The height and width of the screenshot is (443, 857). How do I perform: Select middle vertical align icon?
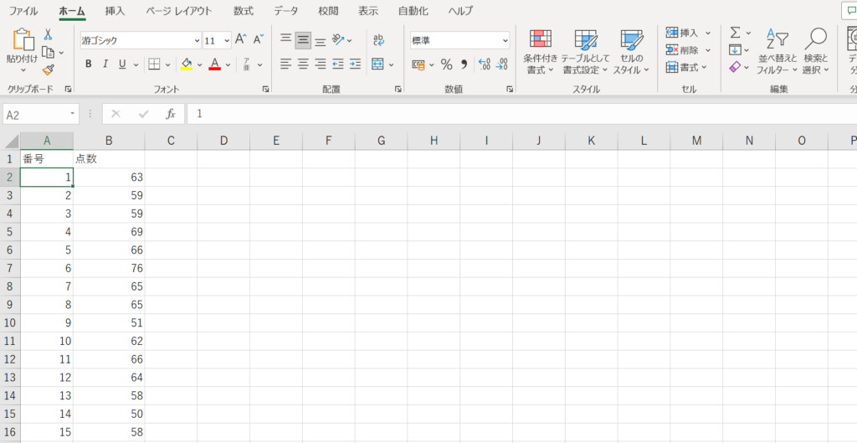tap(303, 39)
